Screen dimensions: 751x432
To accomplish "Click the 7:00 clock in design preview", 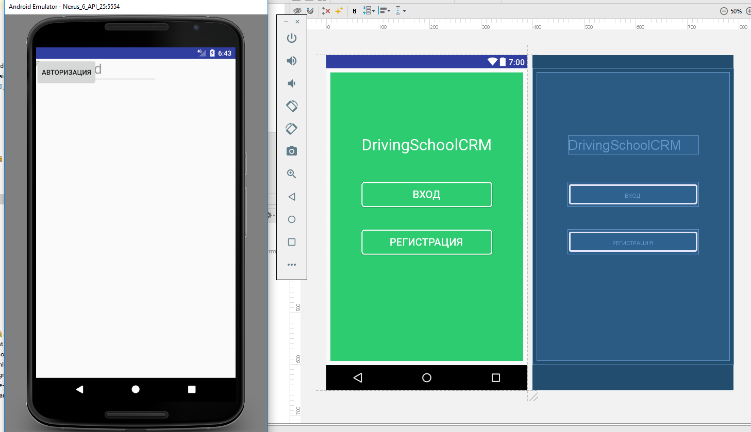I will tap(516, 62).
